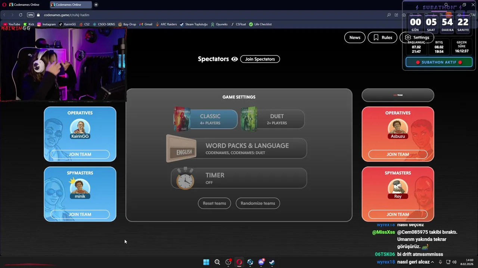Click KairinGG player avatar
Image resolution: width=478 pixels, height=268 pixels.
pos(80,129)
